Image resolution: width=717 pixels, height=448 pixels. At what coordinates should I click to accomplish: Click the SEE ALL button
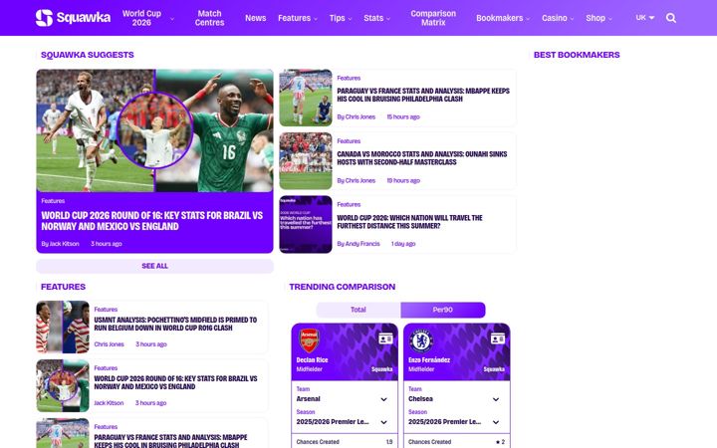154,266
